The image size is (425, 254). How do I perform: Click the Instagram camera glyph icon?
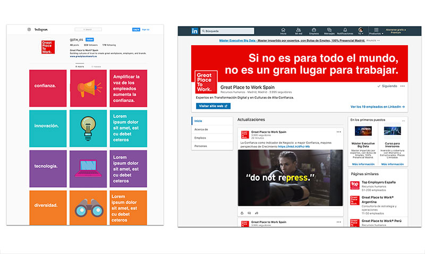pos(29,29)
